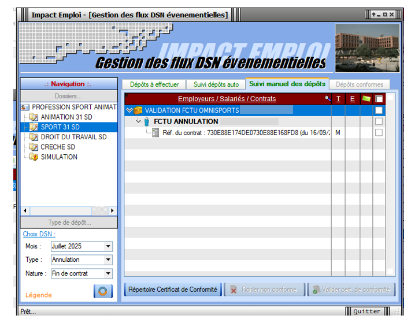The image size is (411, 319).
Task: Click the green envelope column header icon
Action: point(365,99)
